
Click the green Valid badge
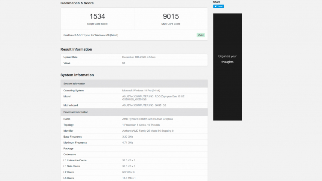coord(200,35)
